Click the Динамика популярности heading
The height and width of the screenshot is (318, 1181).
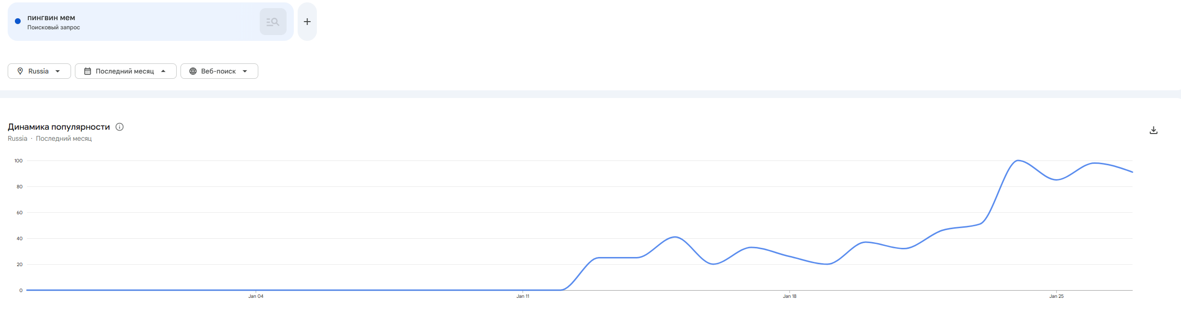[x=59, y=127]
